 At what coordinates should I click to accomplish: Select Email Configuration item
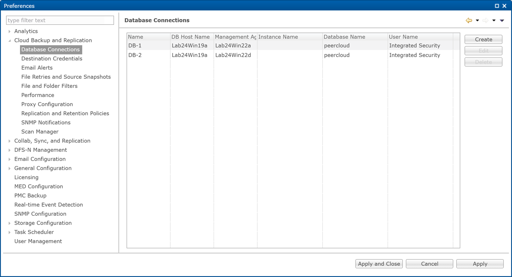[40, 159]
